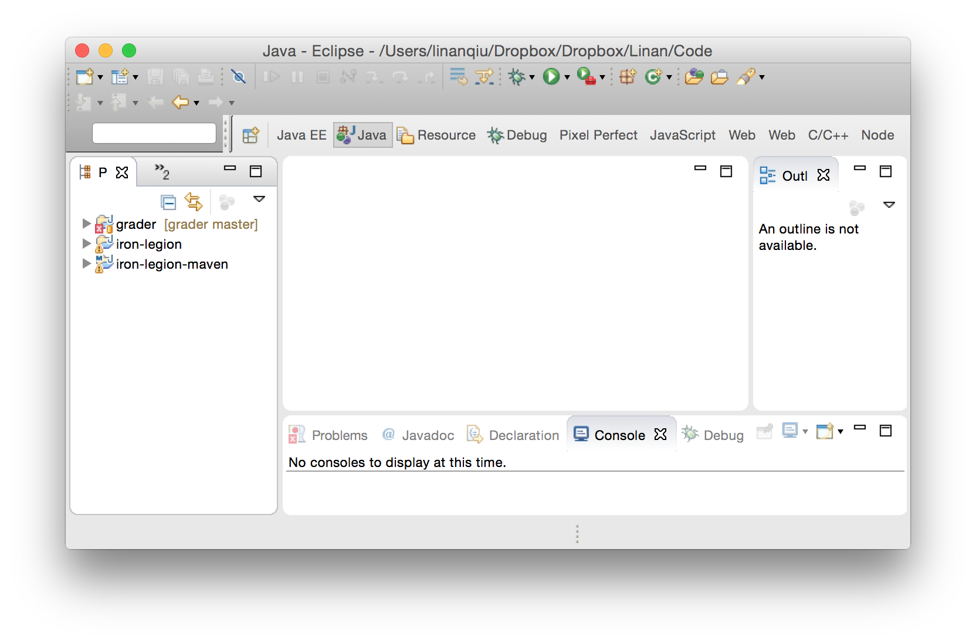Close the Outline view
976x643 pixels.
(x=823, y=175)
